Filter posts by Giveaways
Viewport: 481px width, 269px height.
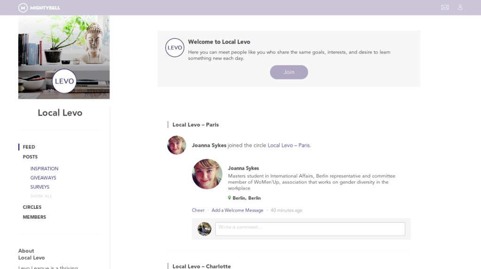pos(43,178)
